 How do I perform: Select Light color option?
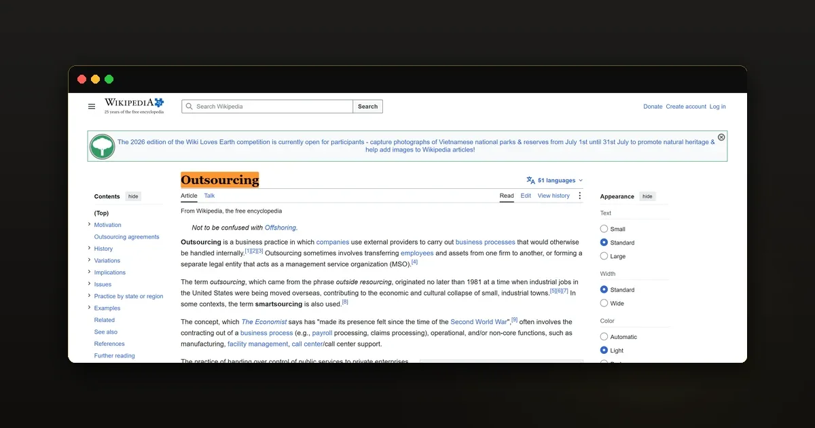[x=604, y=351]
